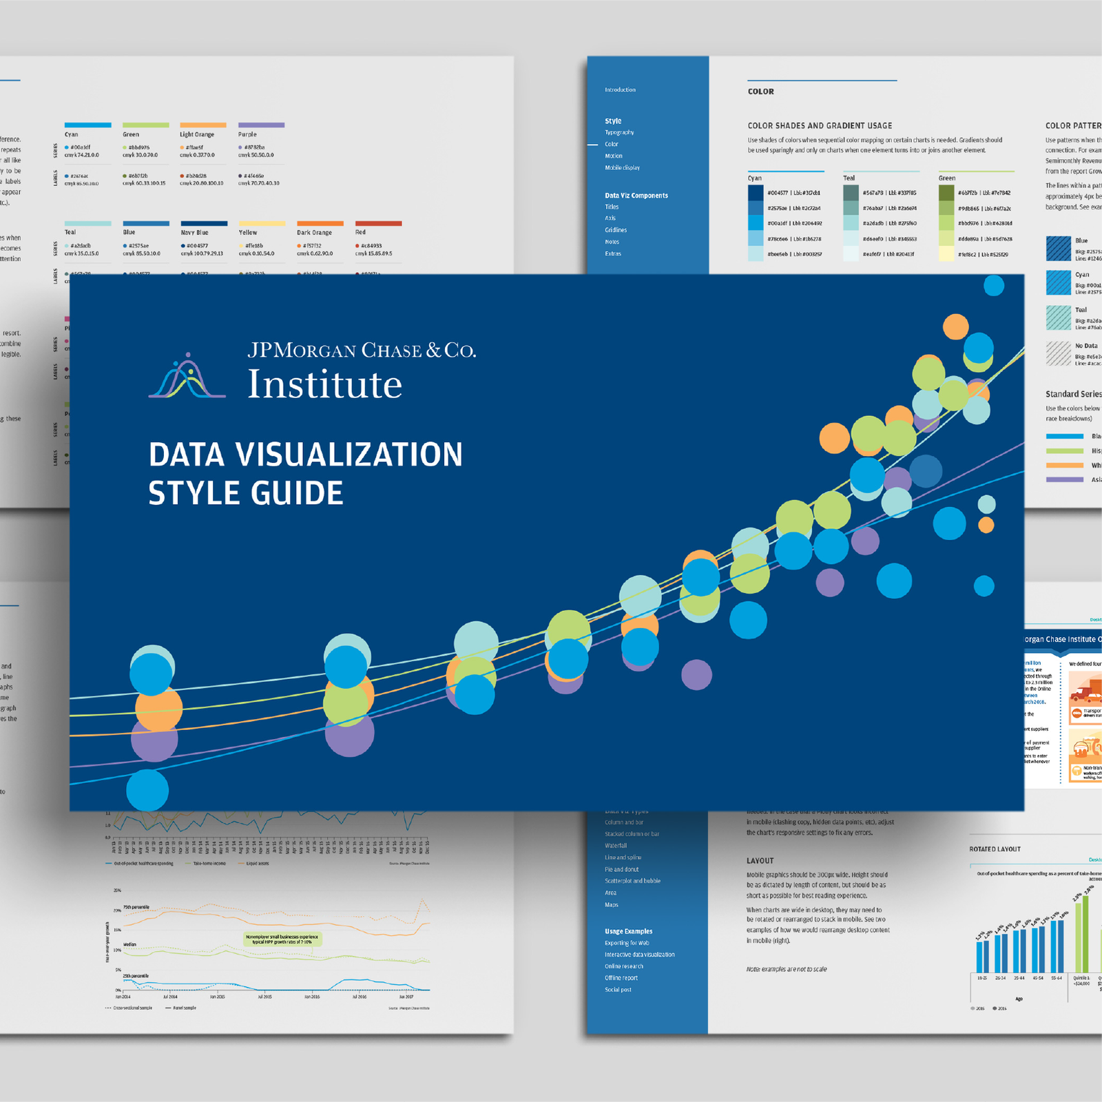Select Color in the sidebar navigation
1102x1102 pixels.
coord(612,144)
